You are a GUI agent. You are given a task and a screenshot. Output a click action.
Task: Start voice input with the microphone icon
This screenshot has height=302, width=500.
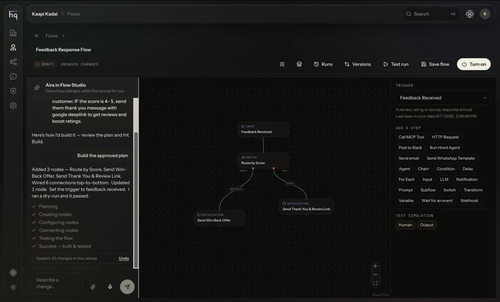(110, 287)
